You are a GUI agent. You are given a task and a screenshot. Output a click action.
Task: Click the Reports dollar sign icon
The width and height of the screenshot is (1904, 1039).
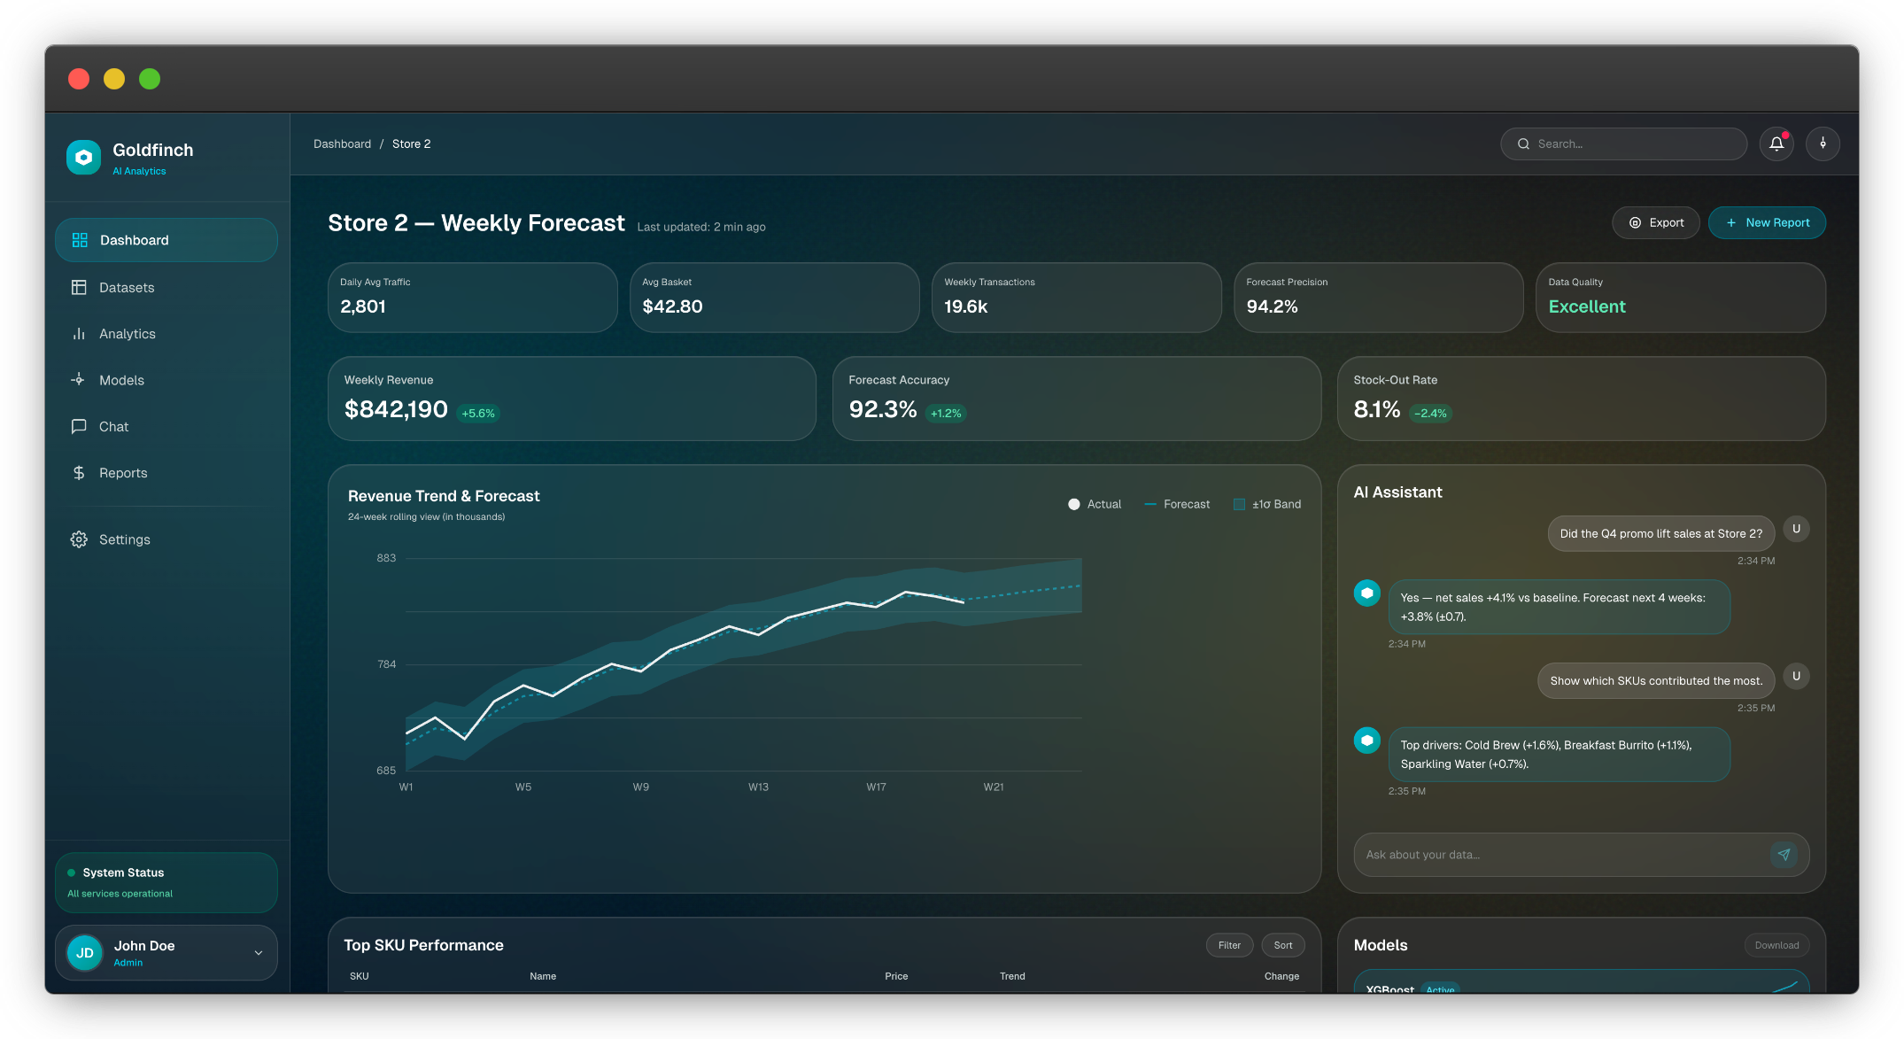(79, 473)
